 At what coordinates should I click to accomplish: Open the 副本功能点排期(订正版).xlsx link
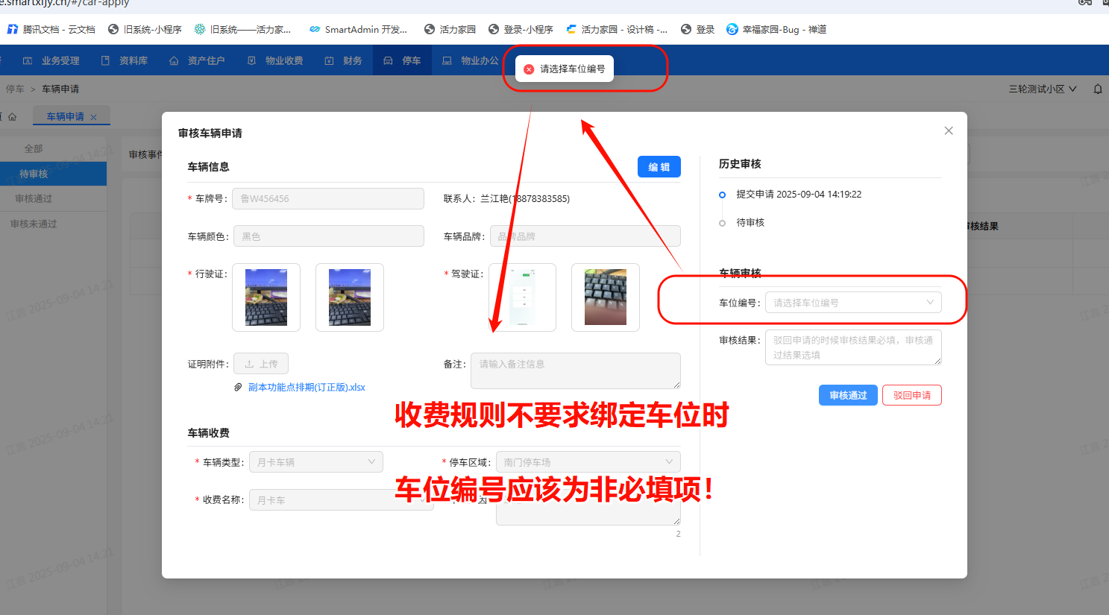[307, 388]
